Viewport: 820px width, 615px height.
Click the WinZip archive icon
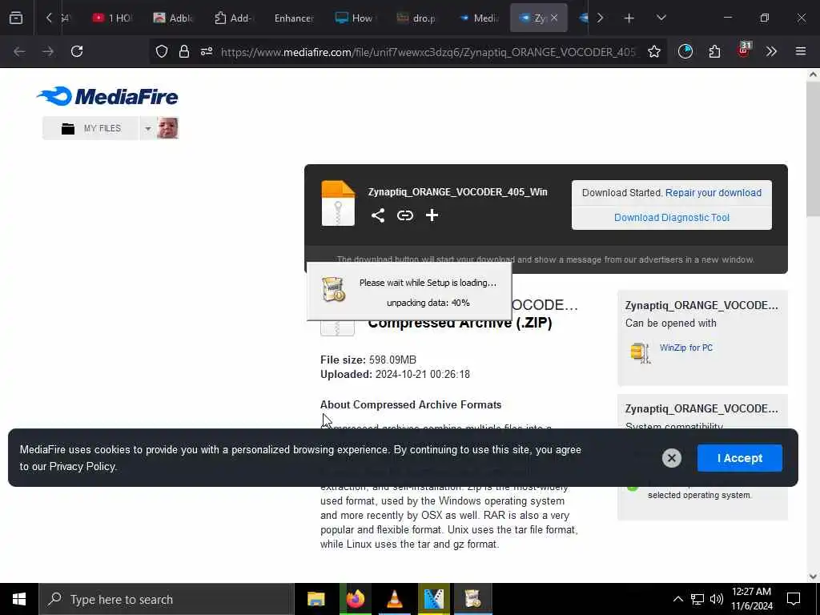pos(640,353)
